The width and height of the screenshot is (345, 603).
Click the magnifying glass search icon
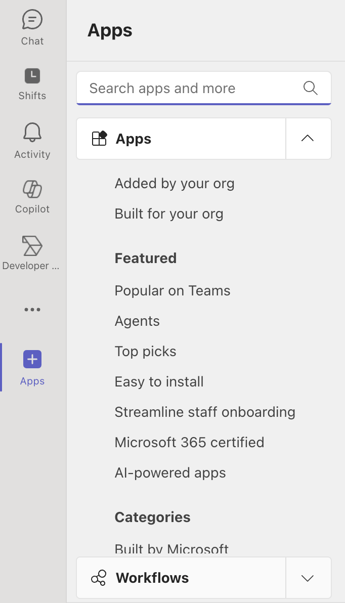310,88
